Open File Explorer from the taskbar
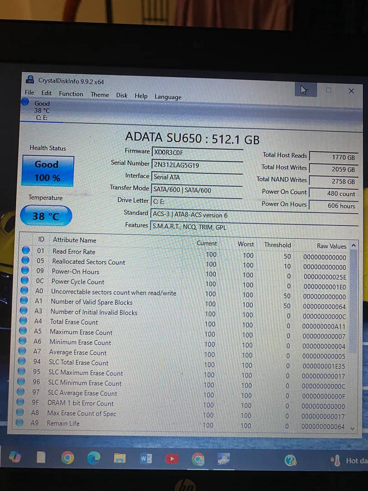 point(120,458)
